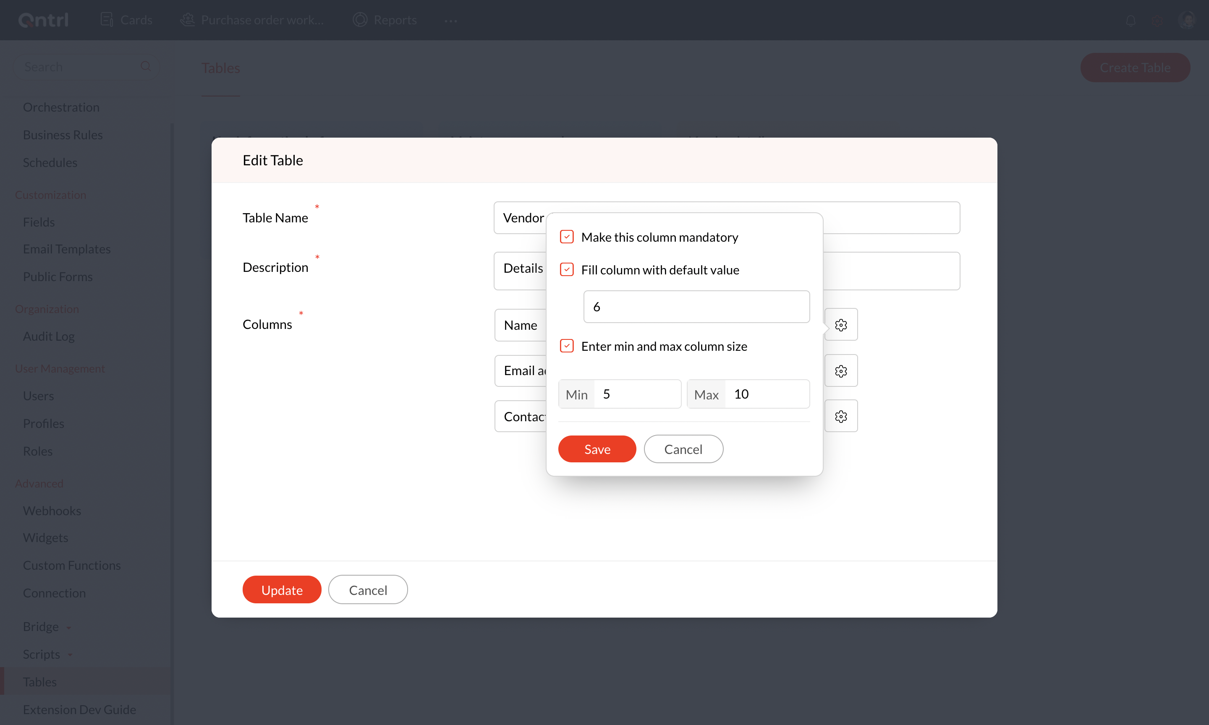Open the Reports icon in top bar
The height and width of the screenshot is (725, 1209).
360,20
